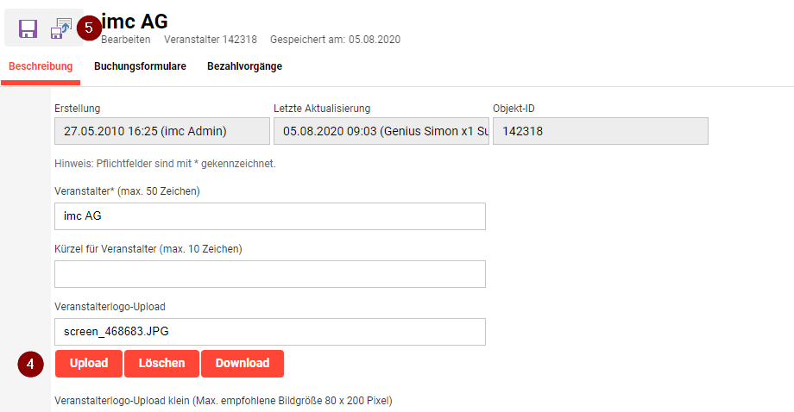Click the purple Save floppy disk icon
This screenshot has height=412, width=794.
(28, 29)
